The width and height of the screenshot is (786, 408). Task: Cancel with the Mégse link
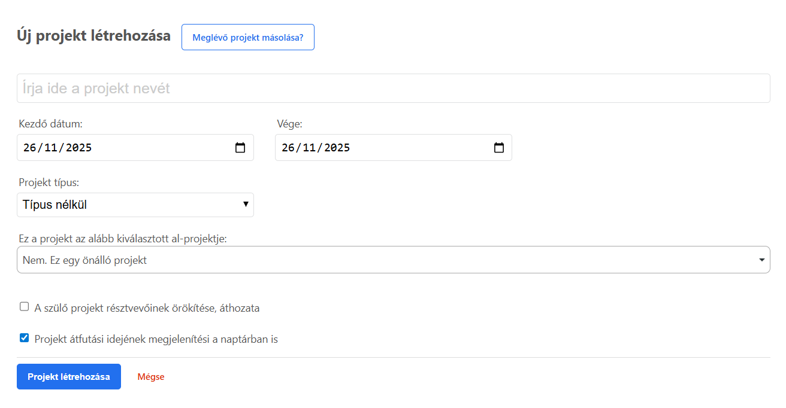tap(151, 377)
